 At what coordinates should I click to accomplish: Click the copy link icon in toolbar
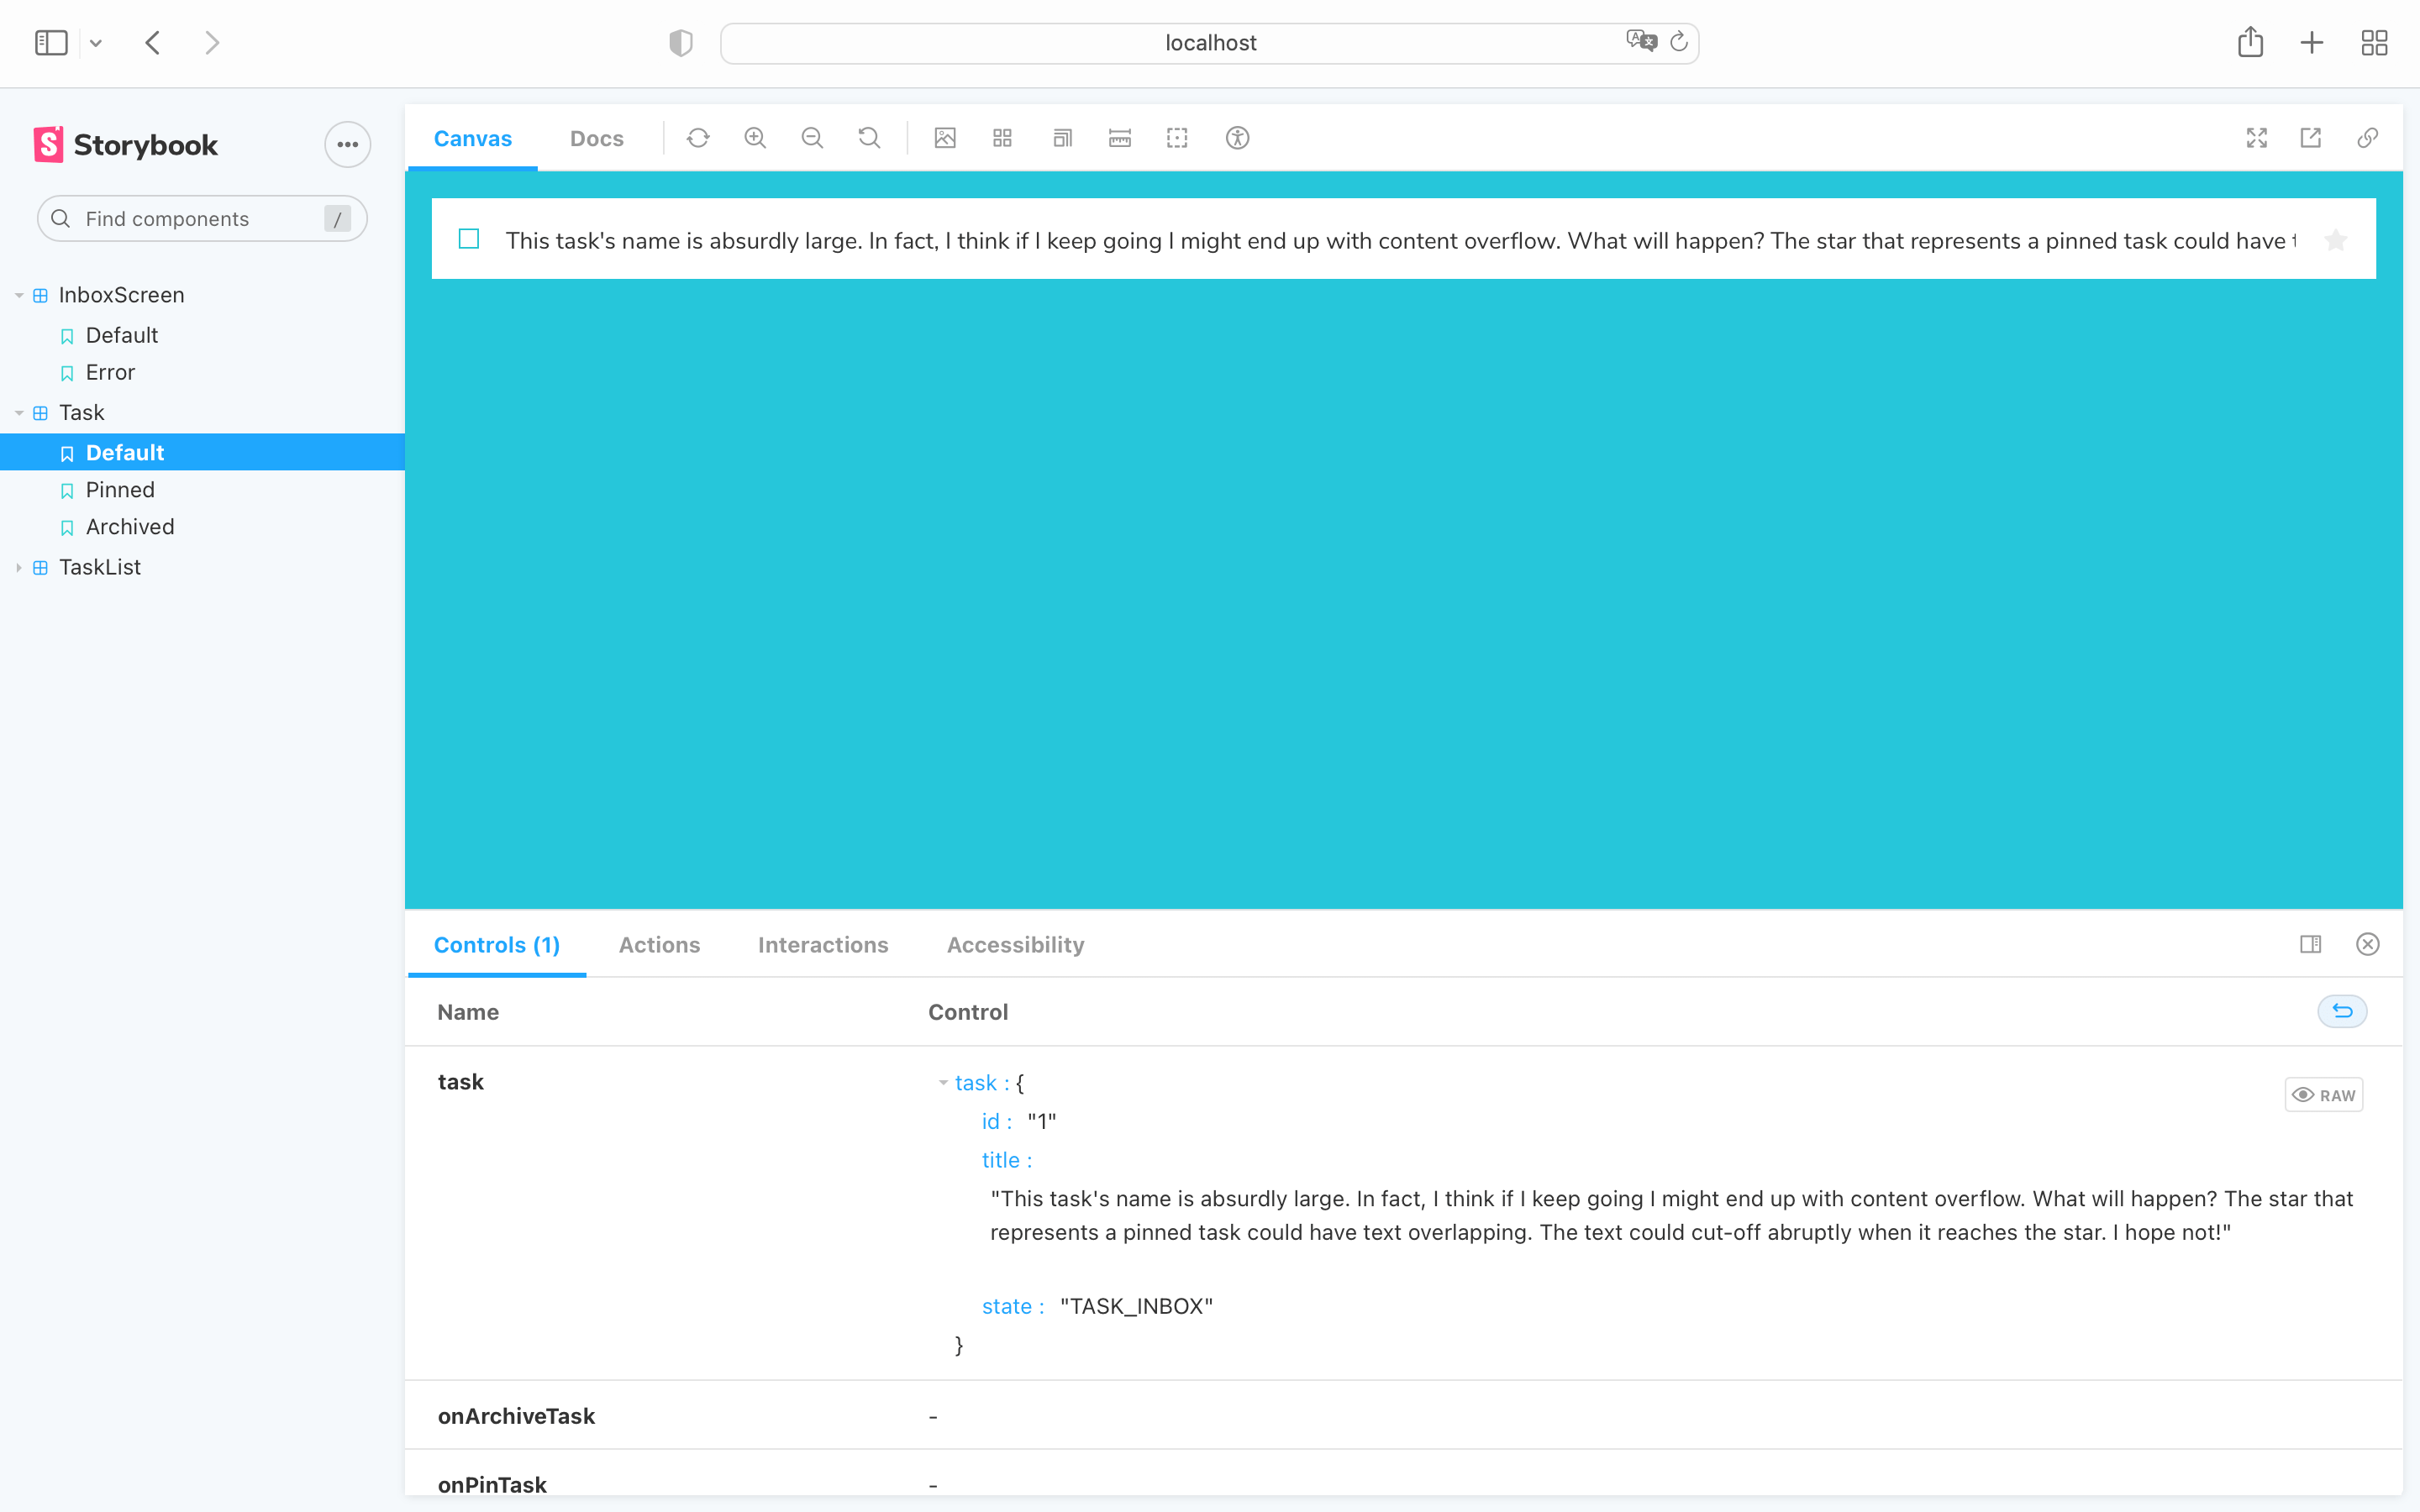[2368, 138]
